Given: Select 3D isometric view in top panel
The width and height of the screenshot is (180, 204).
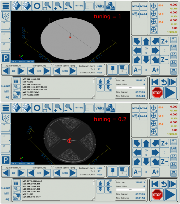Looking at the screenshot, I should pyautogui.click(x=6, y=16).
